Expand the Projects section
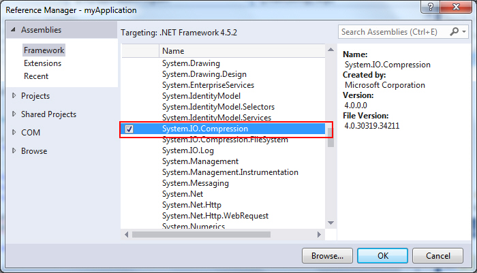 (14, 96)
